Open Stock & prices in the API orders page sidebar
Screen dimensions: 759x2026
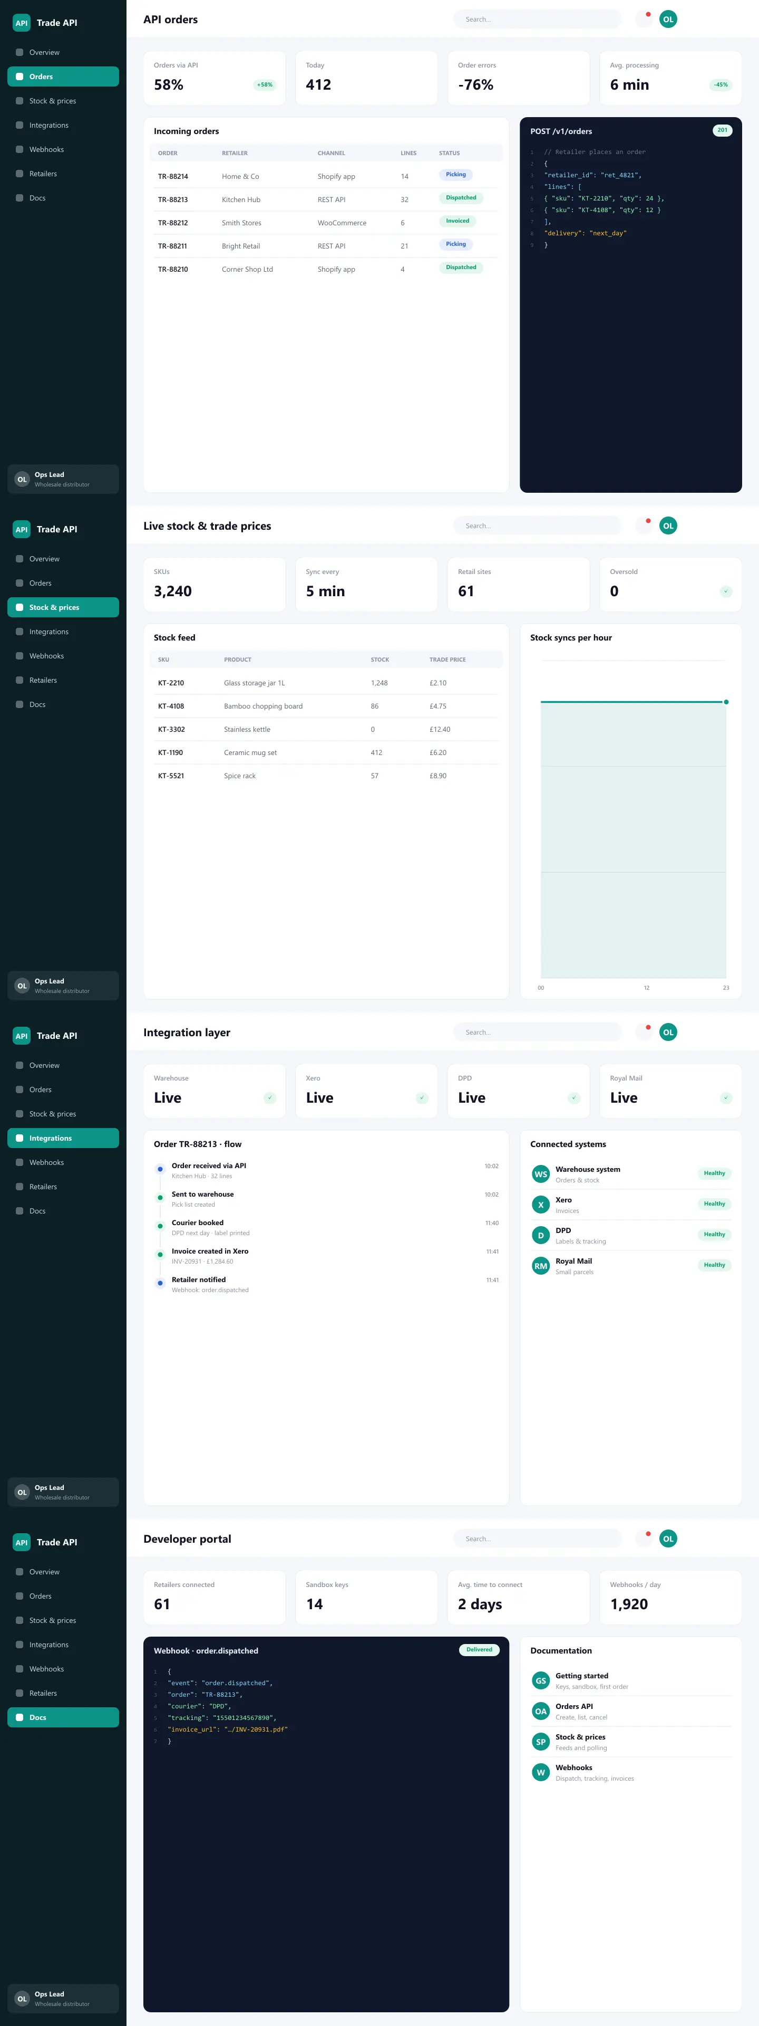pos(63,101)
